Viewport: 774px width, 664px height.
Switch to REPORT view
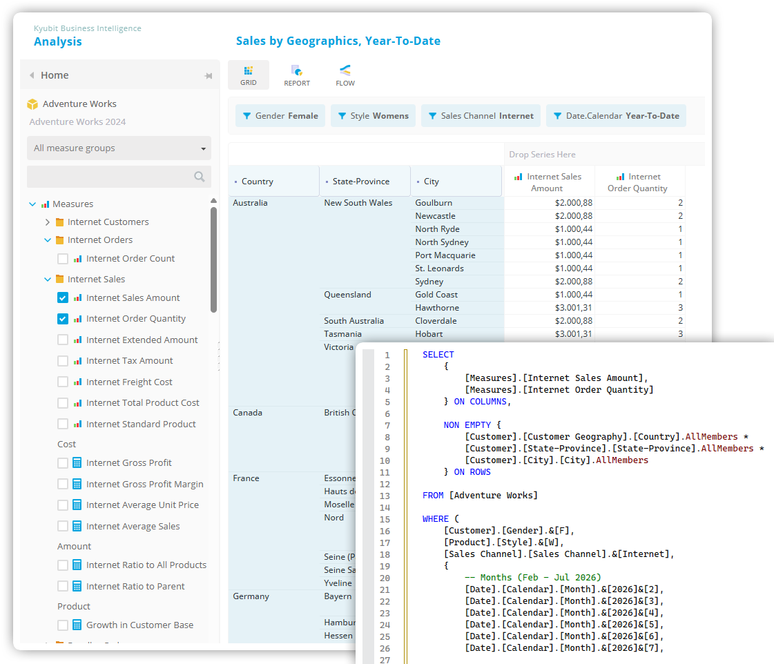click(297, 75)
